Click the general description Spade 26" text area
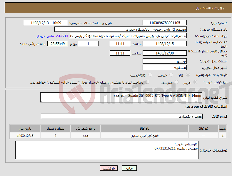The height and width of the screenshot is (176, 232). [121, 97]
